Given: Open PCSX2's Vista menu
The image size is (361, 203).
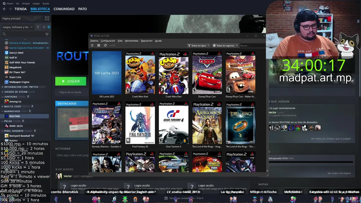Looking at the screenshot, I should [x=120, y=41].
